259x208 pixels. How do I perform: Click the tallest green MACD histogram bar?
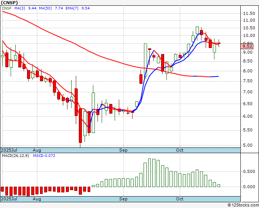[x=149, y=173]
